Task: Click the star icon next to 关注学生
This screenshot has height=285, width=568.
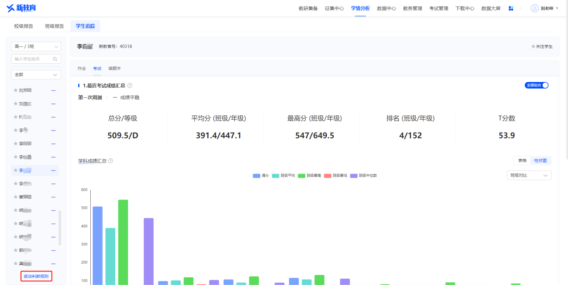Action: pyautogui.click(x=533, y=47)
